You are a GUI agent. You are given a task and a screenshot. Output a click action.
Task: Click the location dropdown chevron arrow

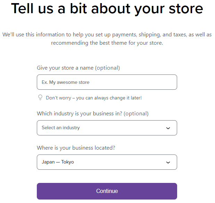coord(168,162)
